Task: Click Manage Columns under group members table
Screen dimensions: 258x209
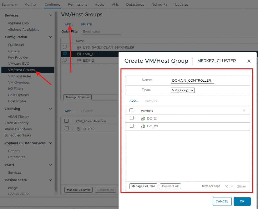Action: coord(79,190)
